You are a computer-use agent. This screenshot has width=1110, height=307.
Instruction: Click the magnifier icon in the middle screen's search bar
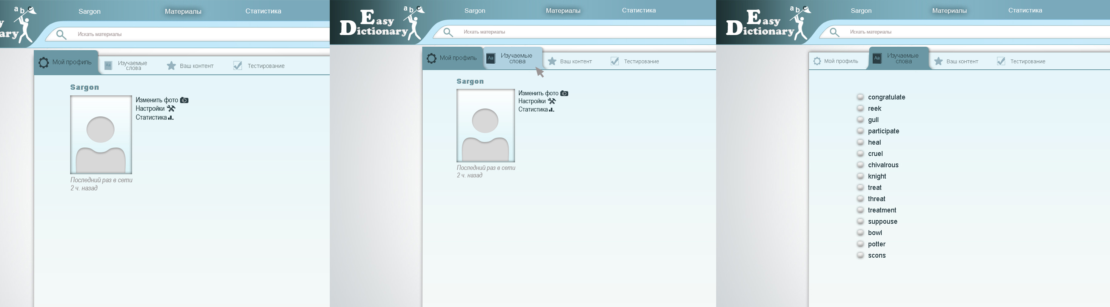(x=448, y=32)
